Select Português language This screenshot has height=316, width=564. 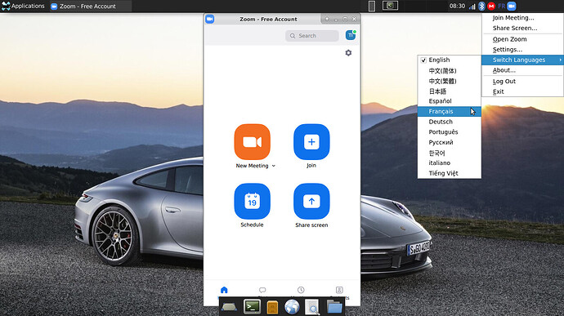pyautogui.click(x=450, y=132)
